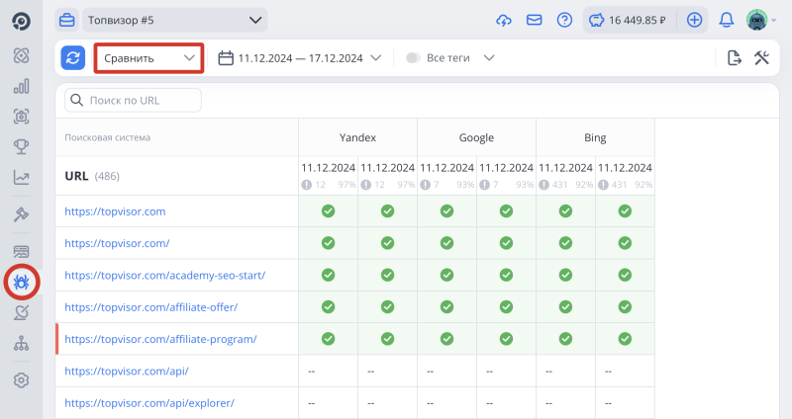Click the mail envelope icon
Viewport: 792px width, 419px height.
tap(535, 20)
